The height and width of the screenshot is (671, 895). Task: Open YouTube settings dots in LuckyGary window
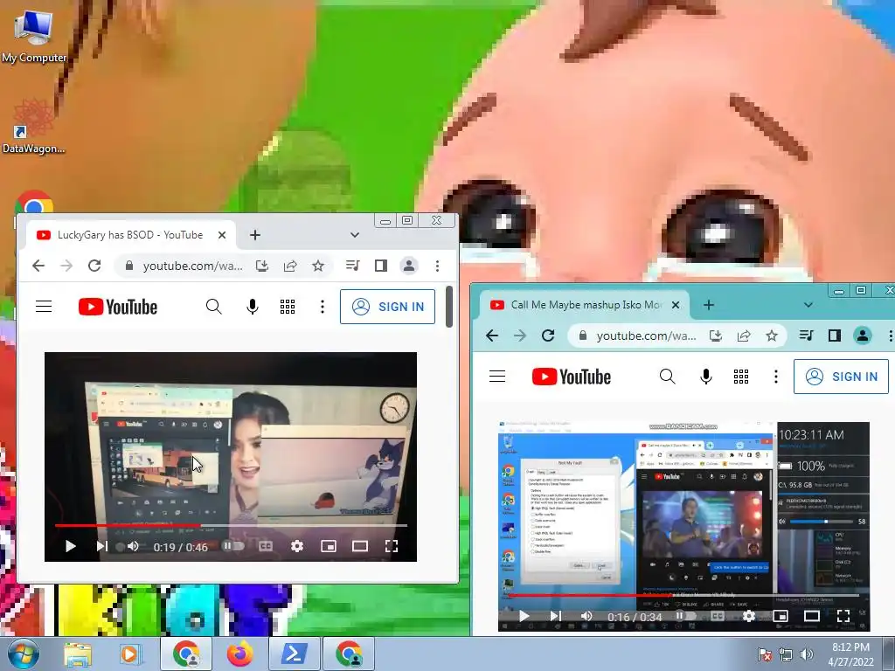coord(323,307)
